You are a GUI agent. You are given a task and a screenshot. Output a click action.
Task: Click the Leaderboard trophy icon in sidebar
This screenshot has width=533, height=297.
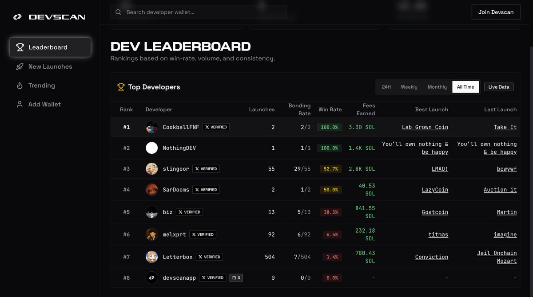tap(20, 47)
